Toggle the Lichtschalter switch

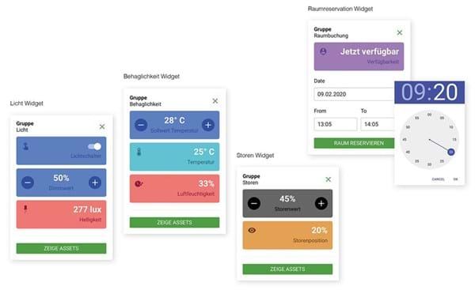click(x=94, y=147)
